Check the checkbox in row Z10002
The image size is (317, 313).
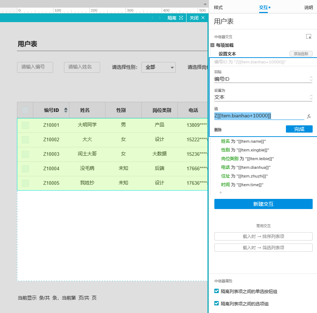click(x=25, y=140)
